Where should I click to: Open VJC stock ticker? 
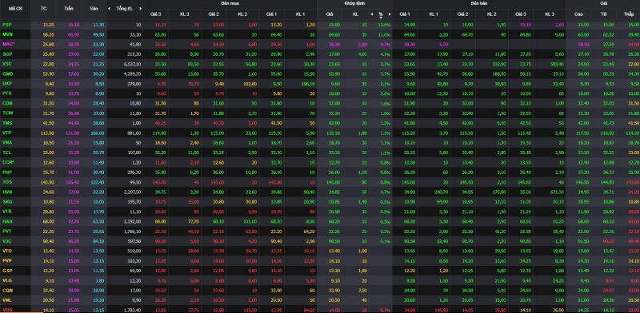point(6,241)
